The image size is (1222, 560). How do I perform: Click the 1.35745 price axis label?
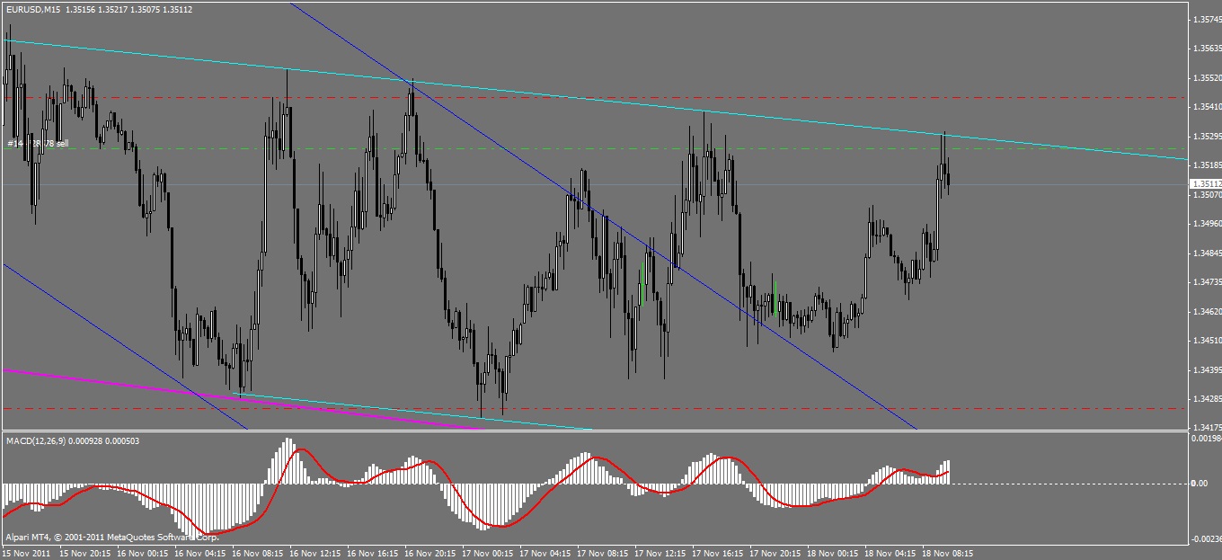click(x=1204, y=19)
